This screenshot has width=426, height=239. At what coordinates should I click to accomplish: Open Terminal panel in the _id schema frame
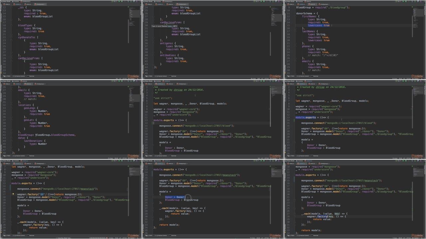point(31,76)
